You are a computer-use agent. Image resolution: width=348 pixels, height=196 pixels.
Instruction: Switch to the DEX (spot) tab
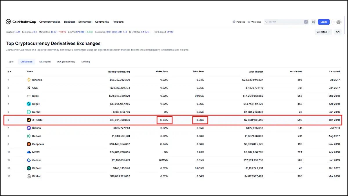[x=45, y=62]
